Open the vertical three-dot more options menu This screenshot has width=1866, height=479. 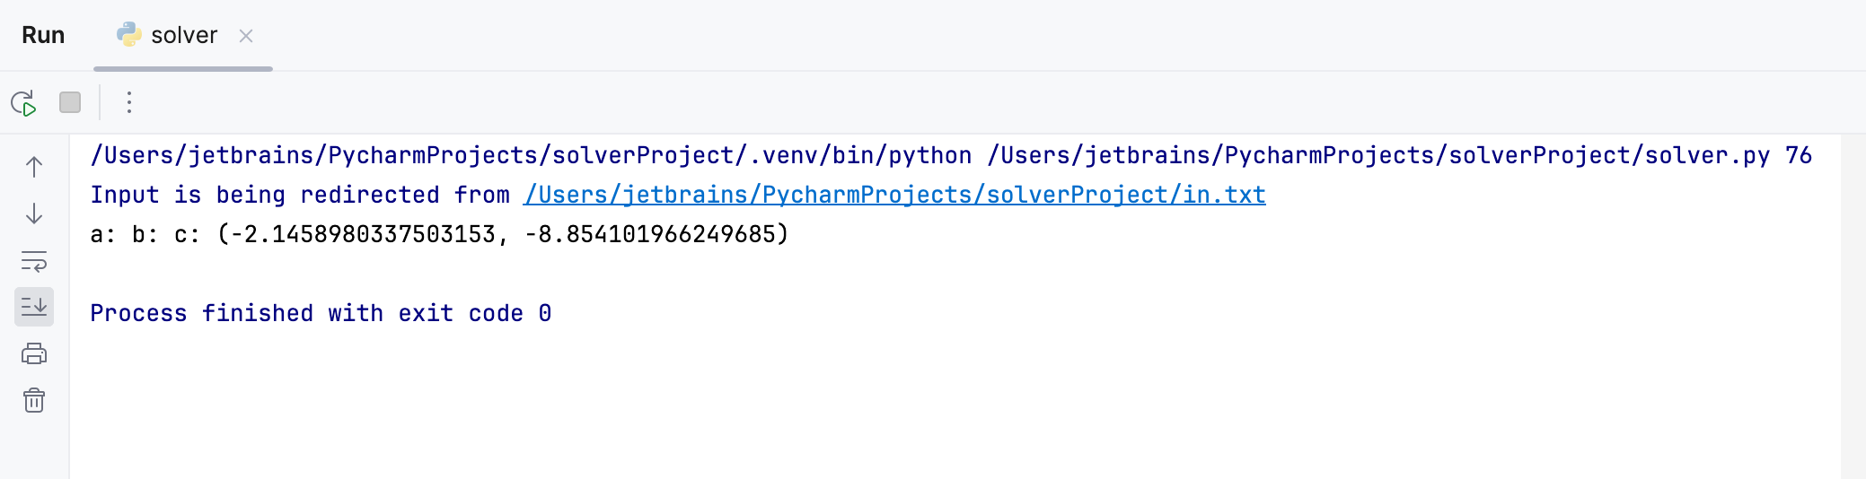(129, 102)
